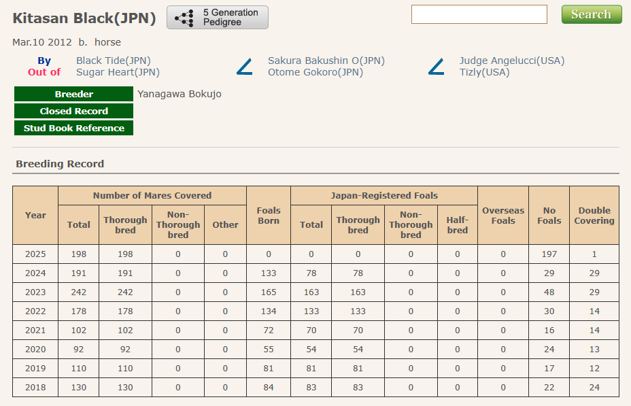Screen dimensions: 631x406
Task: Click the 2022 year cell
Action: pyautogui.click(x=35, y=311)
